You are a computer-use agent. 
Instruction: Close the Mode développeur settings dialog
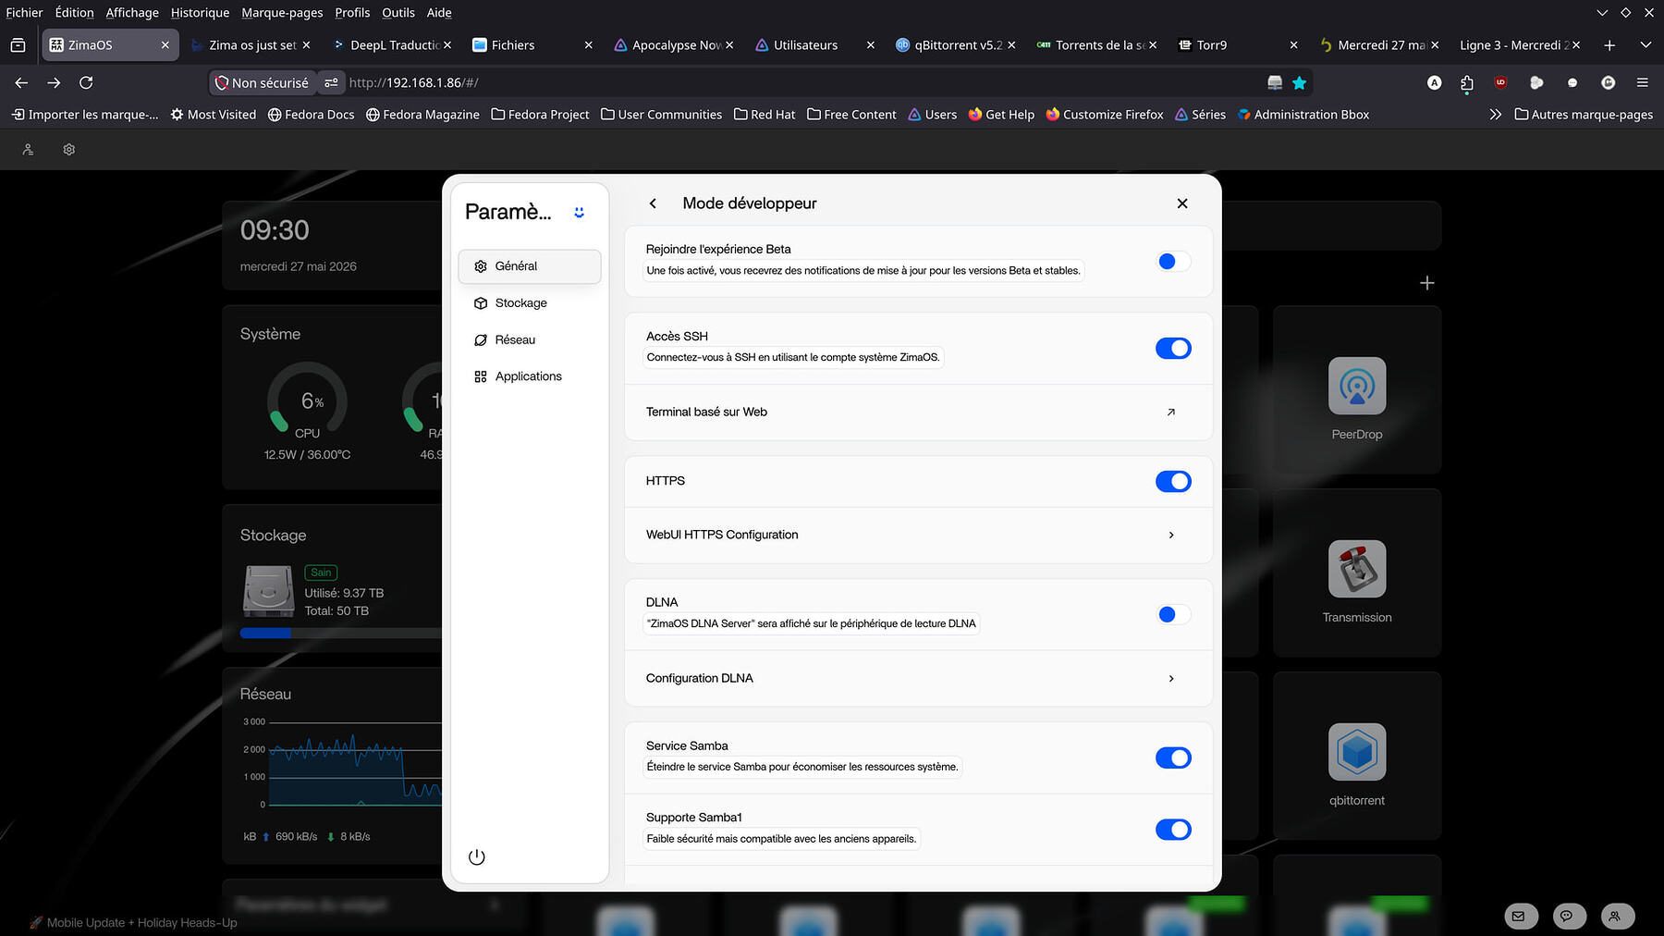coord(1182,203)
